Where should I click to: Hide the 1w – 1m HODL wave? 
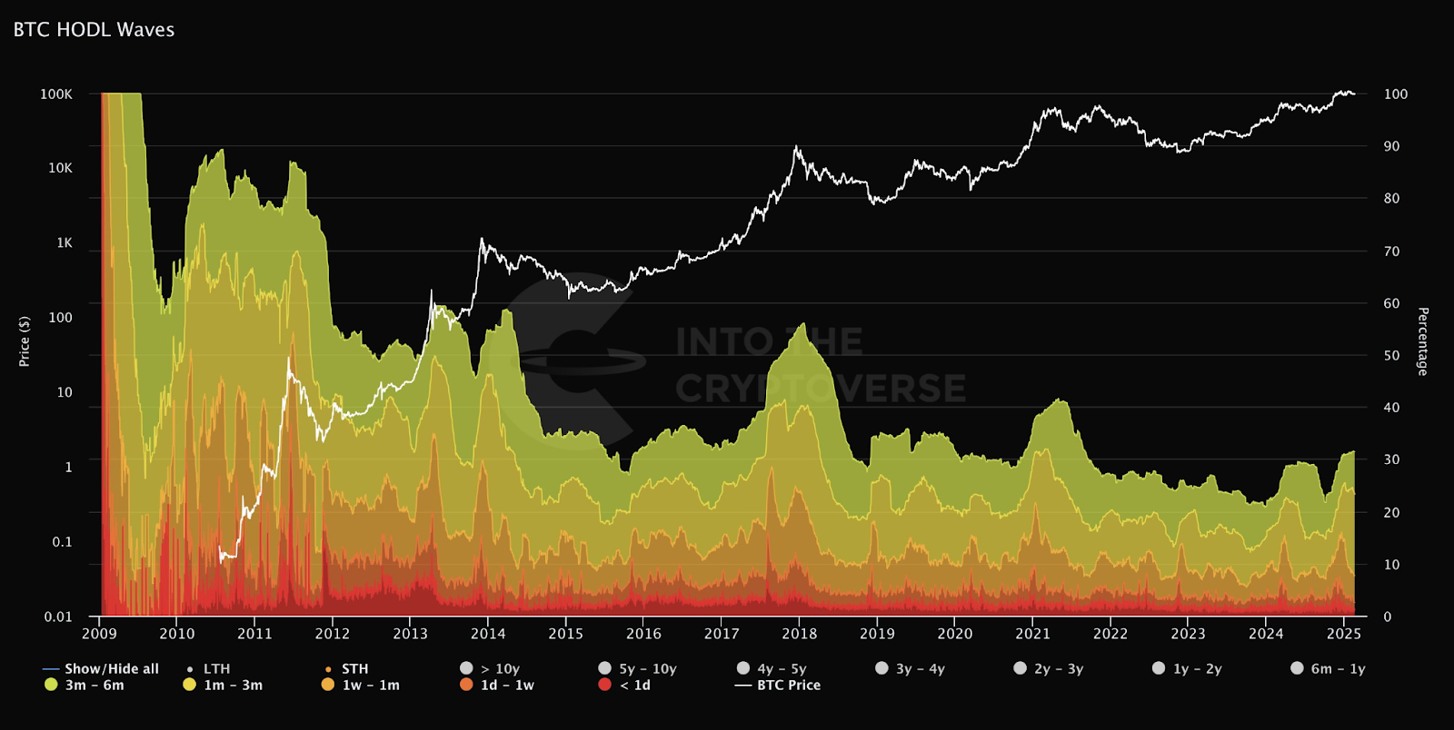(361, 685)
